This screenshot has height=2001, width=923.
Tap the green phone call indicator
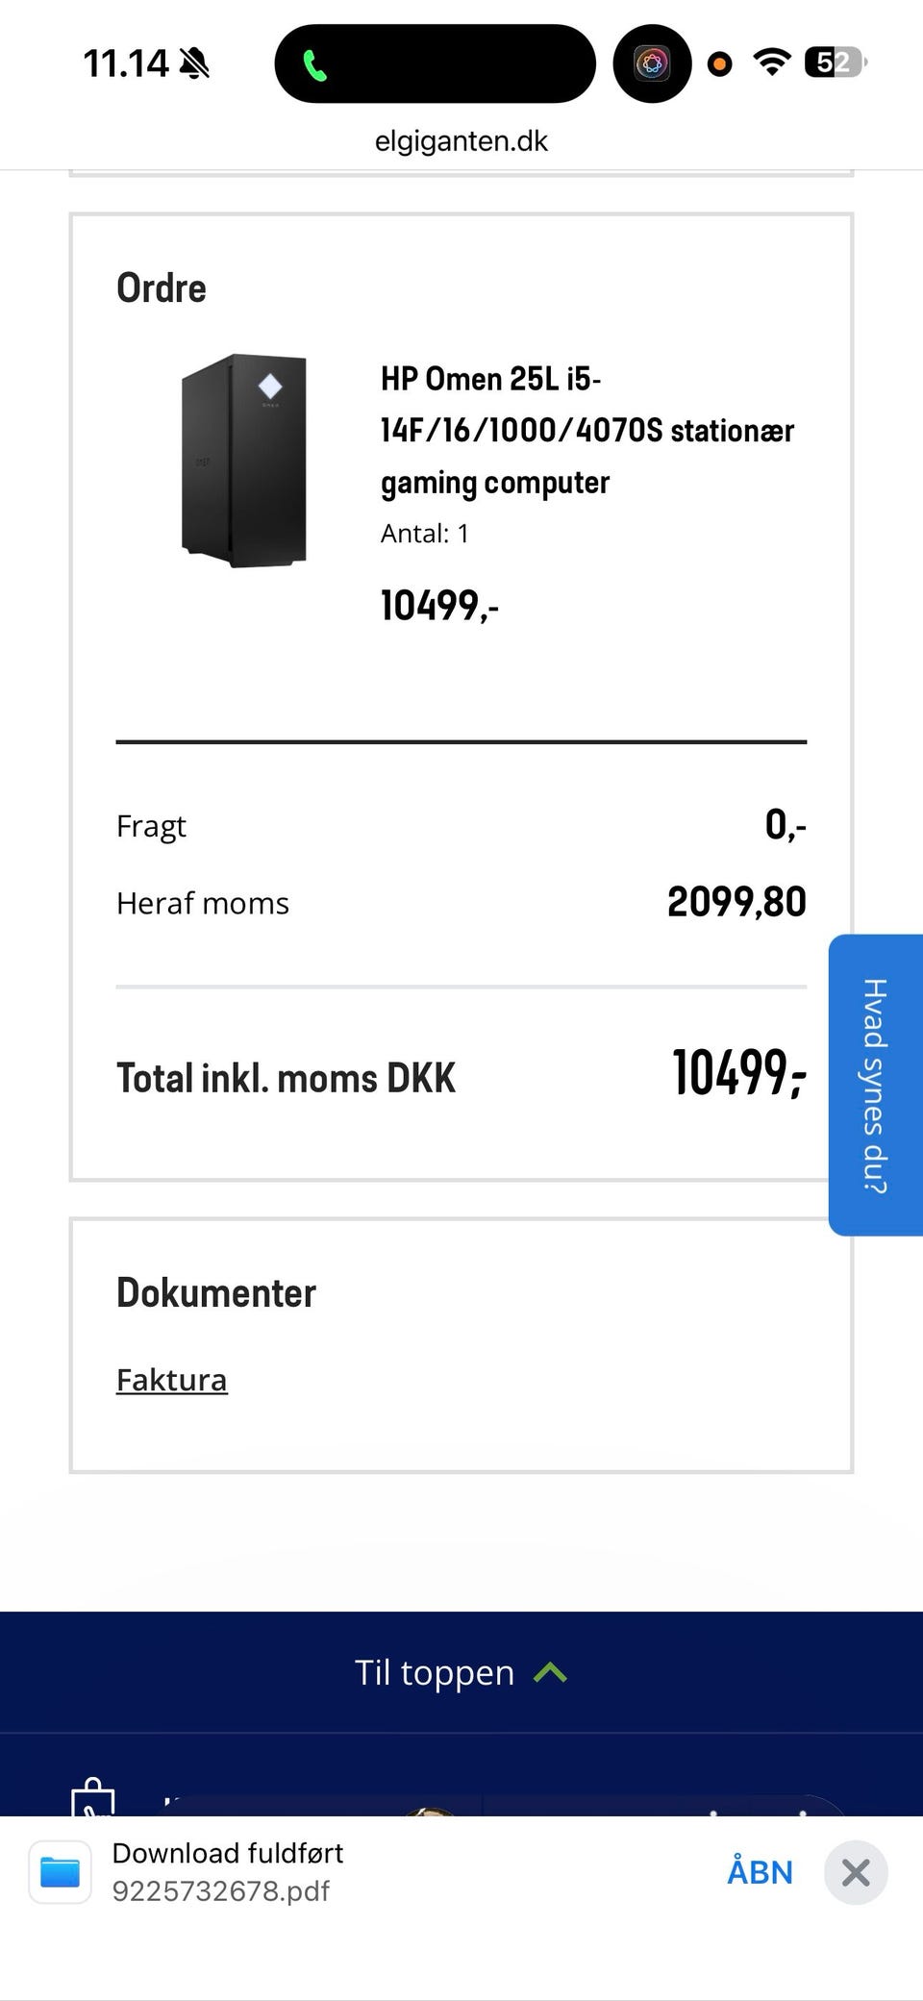(x=315, y=64)
